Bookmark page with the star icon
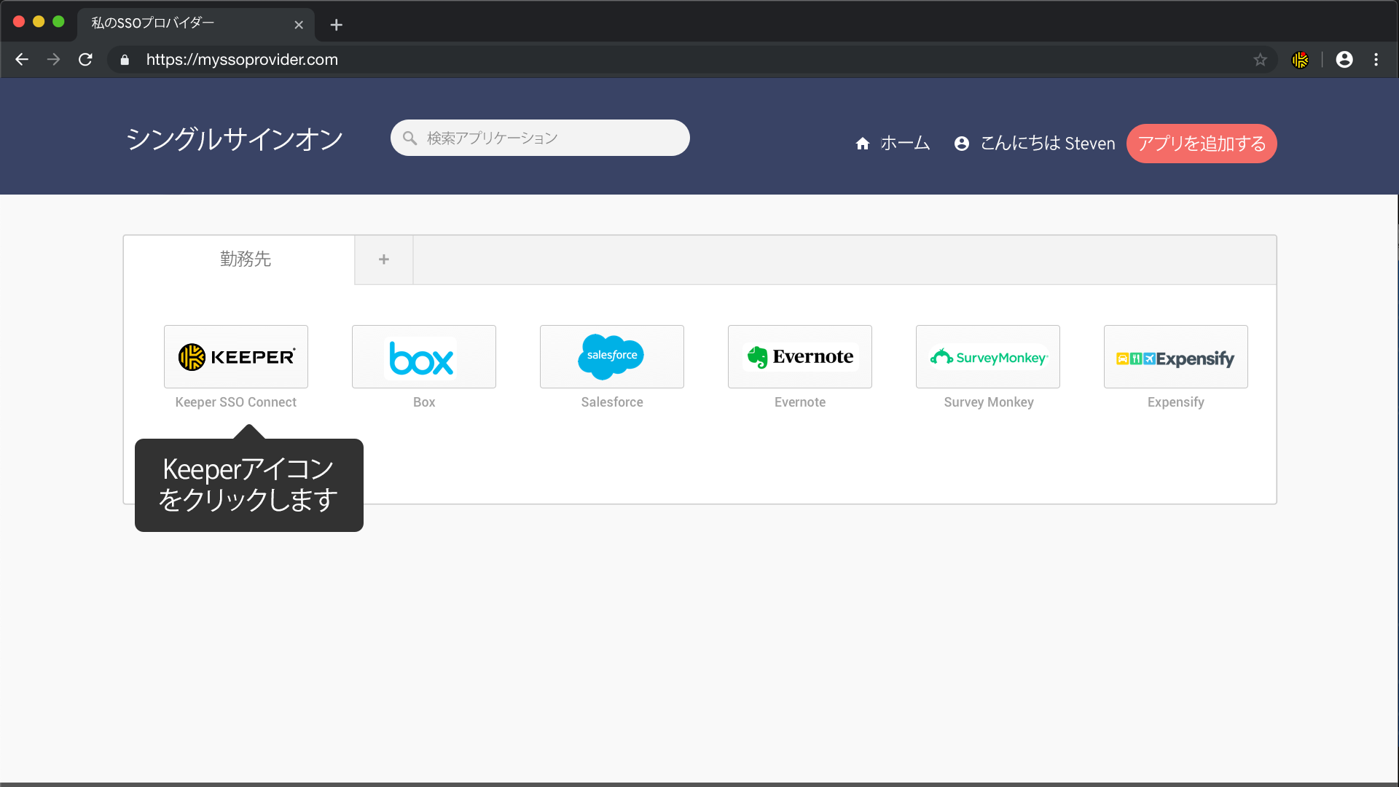The width and height of the screenshot is (1399, 787). (1261, 60)
